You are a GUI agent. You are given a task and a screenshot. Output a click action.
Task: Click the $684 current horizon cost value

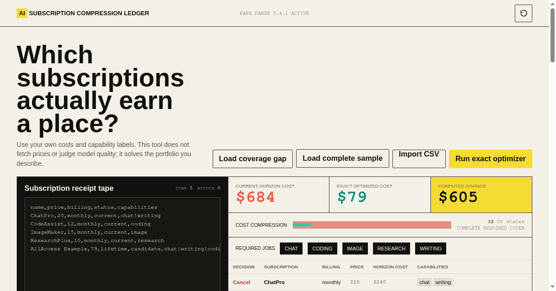point(255,197)
